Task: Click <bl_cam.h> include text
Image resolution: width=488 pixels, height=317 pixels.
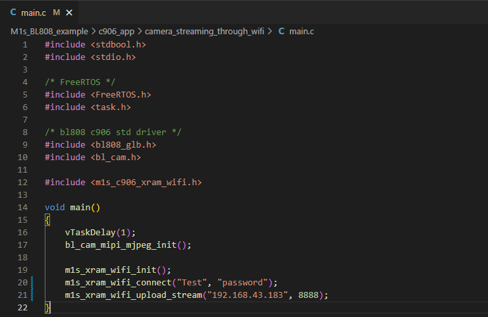Action: (116, 158)
